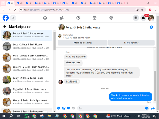Open the Marketplace storefront icon
Viewport: 159px width, 119px height.
coord(95,18)
